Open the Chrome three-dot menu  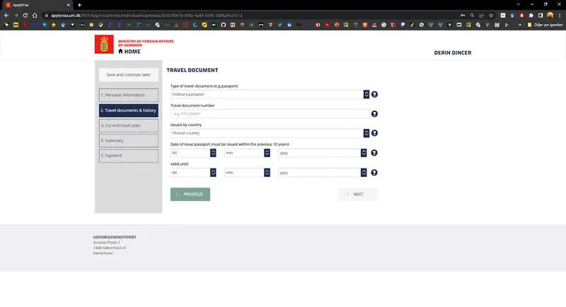[x=560, y=16]
